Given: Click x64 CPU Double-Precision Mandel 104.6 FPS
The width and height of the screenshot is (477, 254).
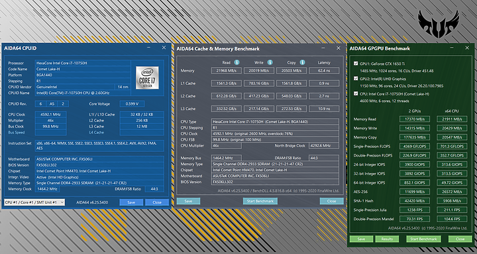Looking at the screenshot, I should point(452,219).
